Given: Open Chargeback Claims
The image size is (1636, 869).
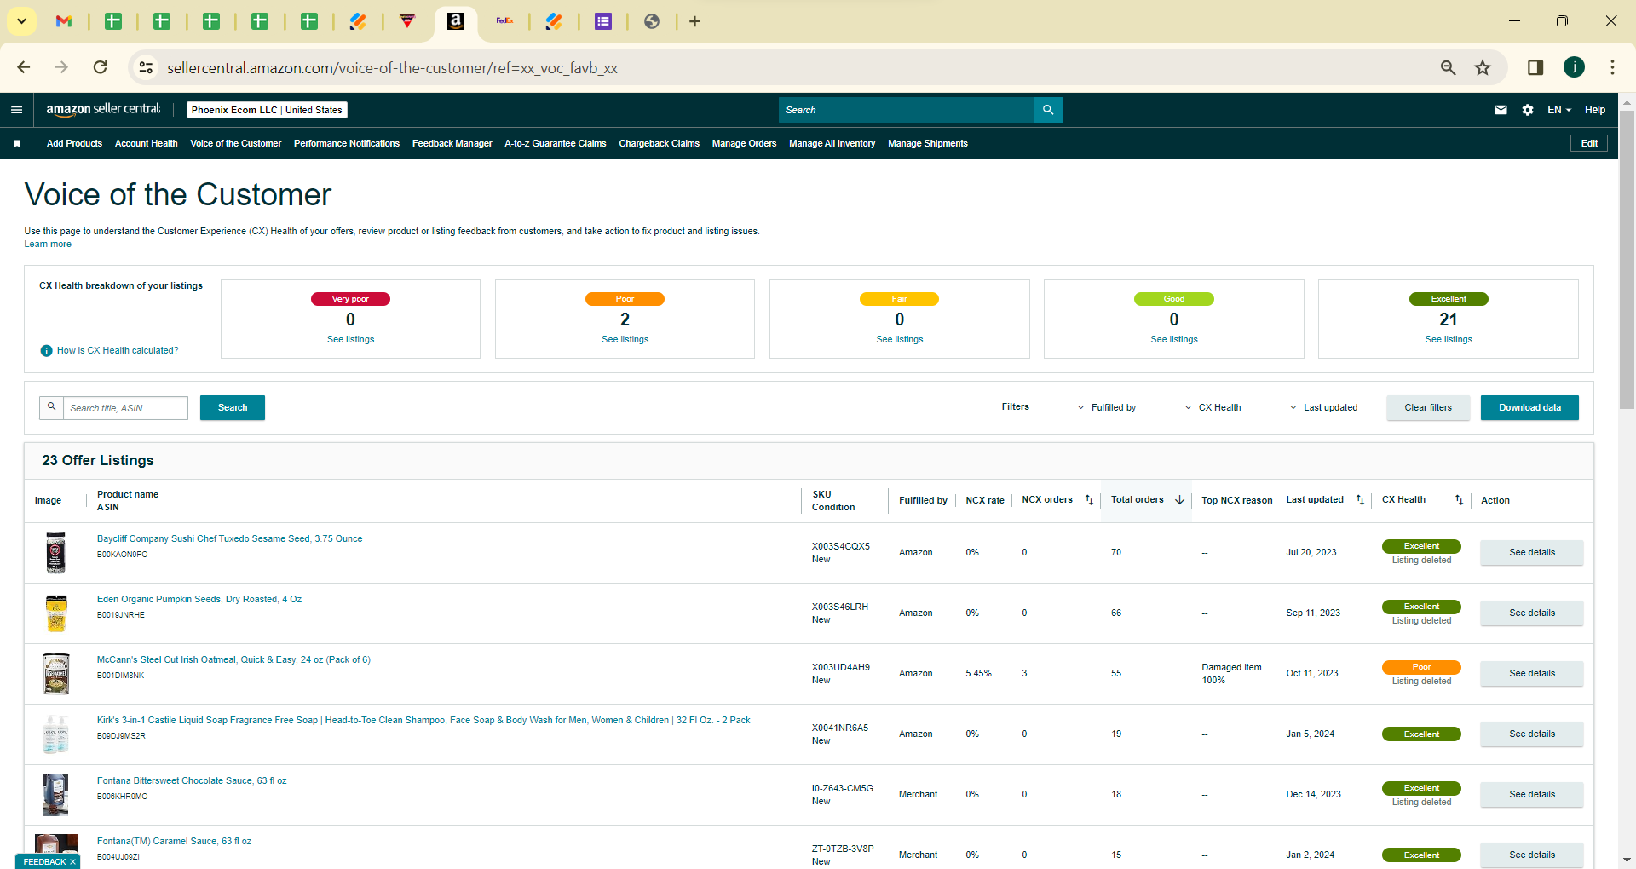Looking at the screenshot, I should pos(660,144).
